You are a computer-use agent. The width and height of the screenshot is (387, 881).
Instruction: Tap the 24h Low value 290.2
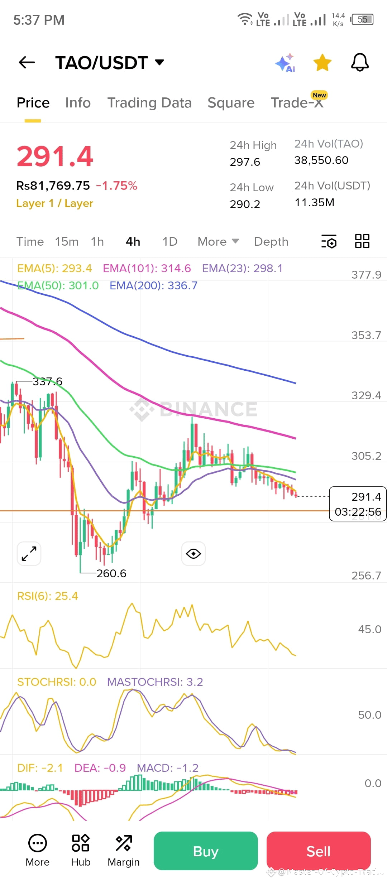point(245,204)
